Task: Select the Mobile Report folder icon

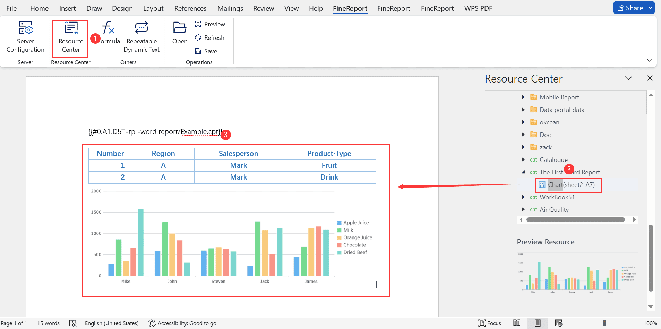Action: pyautogui.click(x=534, y=97)
